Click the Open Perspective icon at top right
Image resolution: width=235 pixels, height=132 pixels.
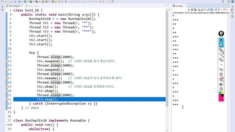click(x=229, y=1)
